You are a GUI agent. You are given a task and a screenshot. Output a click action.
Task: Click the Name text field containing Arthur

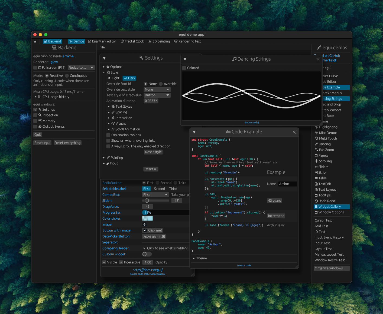288,184
